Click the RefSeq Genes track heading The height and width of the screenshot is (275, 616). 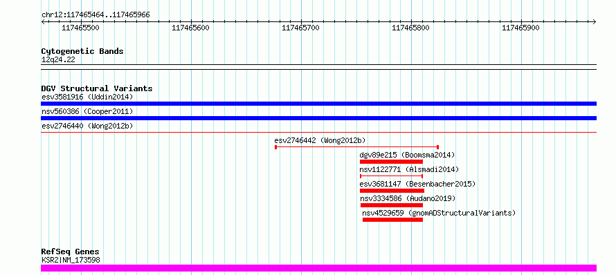[x=71, y=252]
